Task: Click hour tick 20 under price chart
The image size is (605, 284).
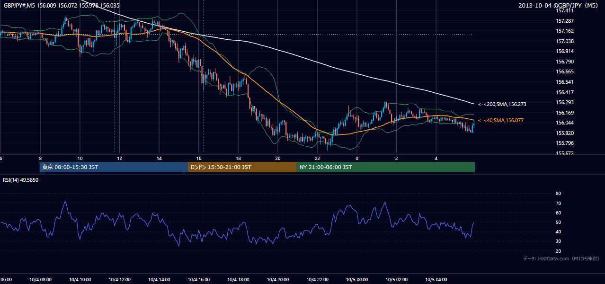Action: (277, 158)
